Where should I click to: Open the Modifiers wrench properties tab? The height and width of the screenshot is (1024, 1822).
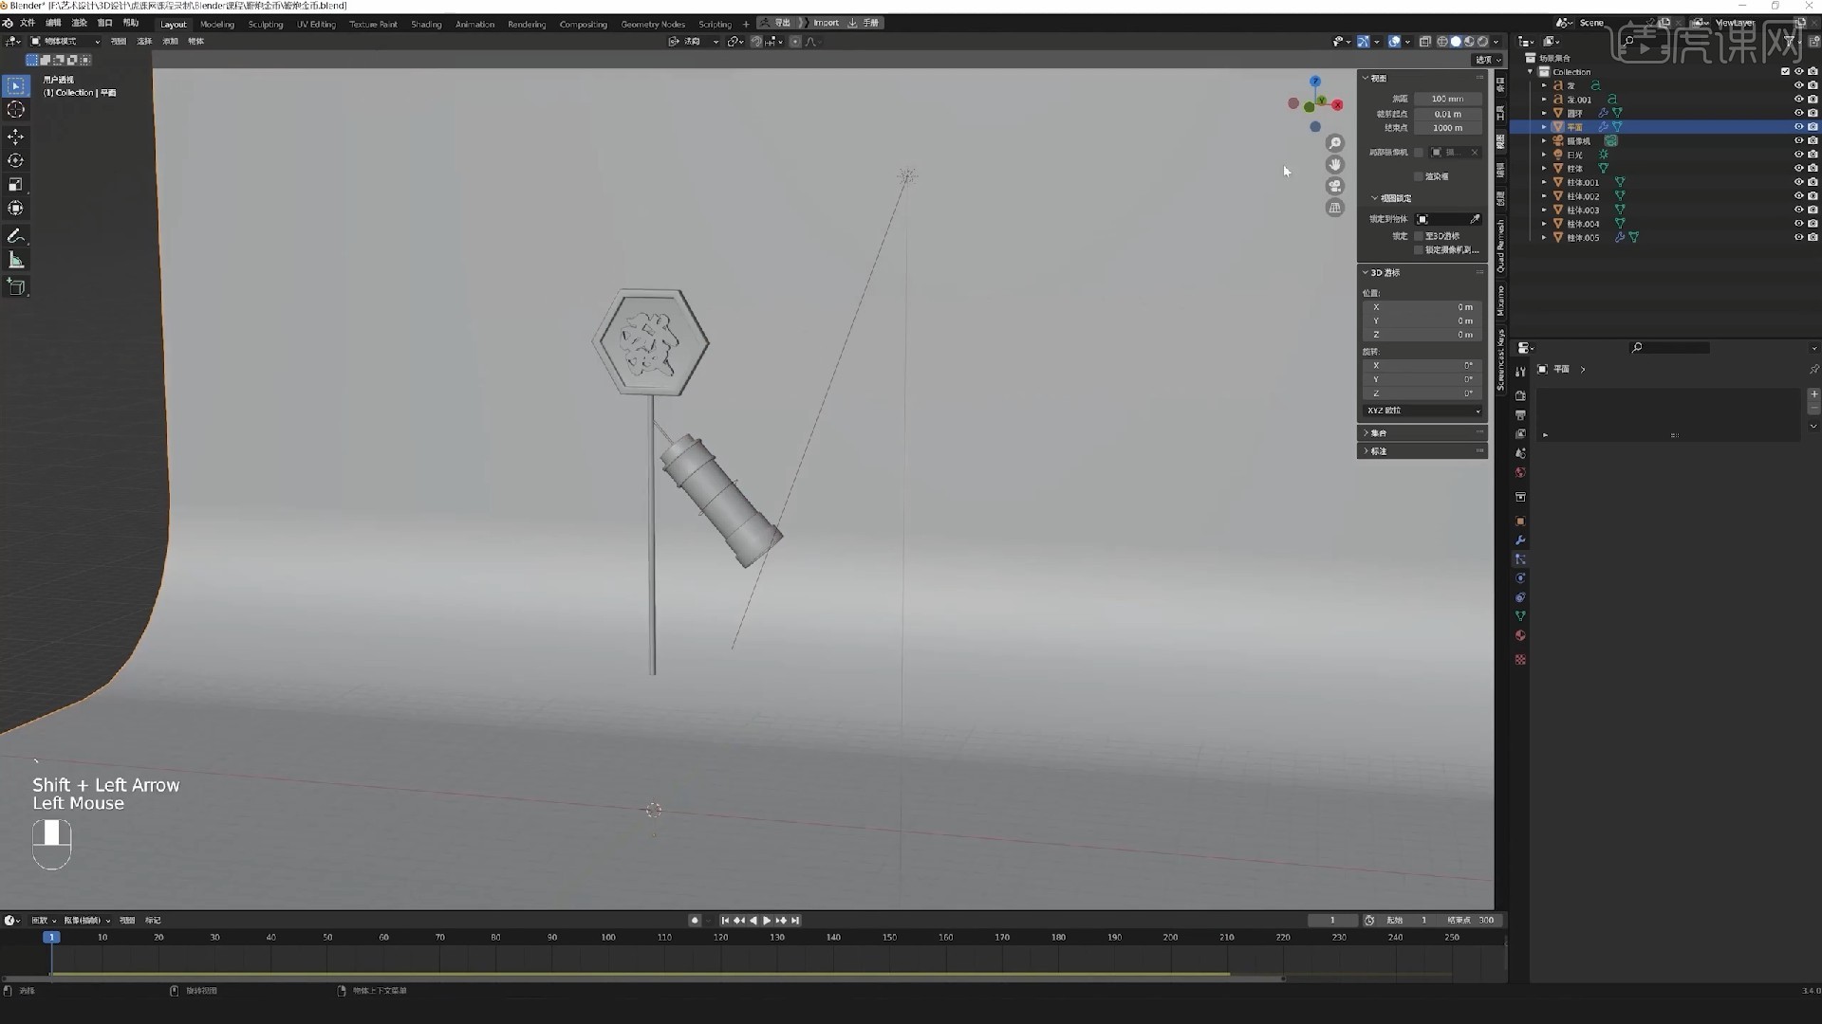(x=1520, y=540)
